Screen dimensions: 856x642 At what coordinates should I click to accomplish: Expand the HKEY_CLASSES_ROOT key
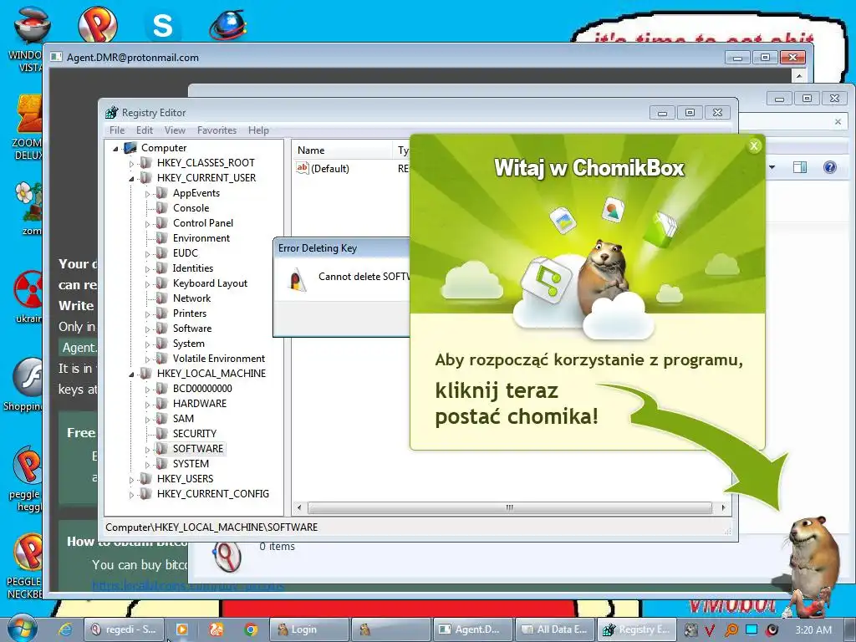131,163
